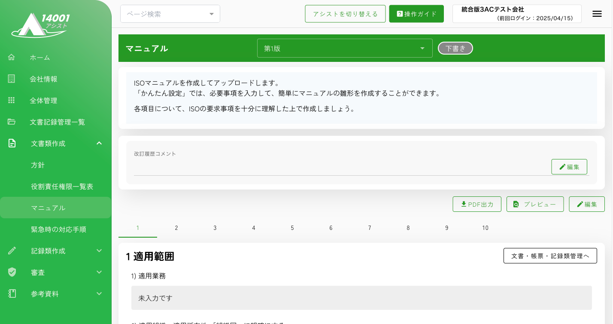613x324 pixels.
Task: Expand the 記録類作成 section
Action: [99, 251]
